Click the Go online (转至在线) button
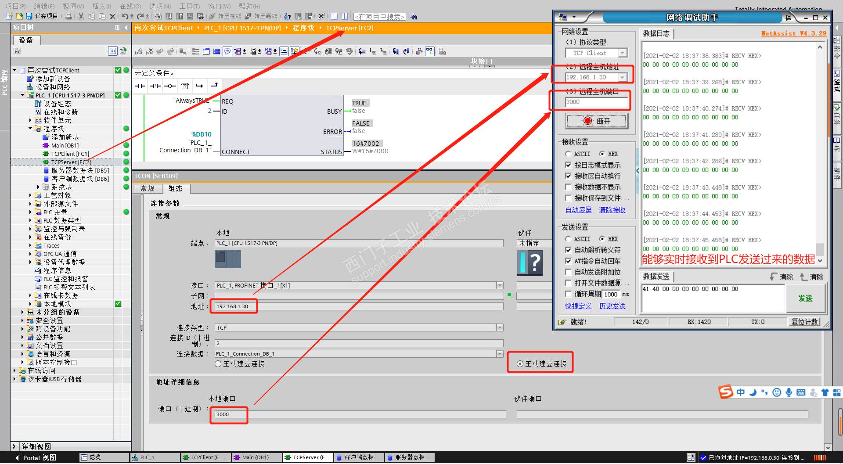This screenshot has width=843, height=464. pos(225,16)
